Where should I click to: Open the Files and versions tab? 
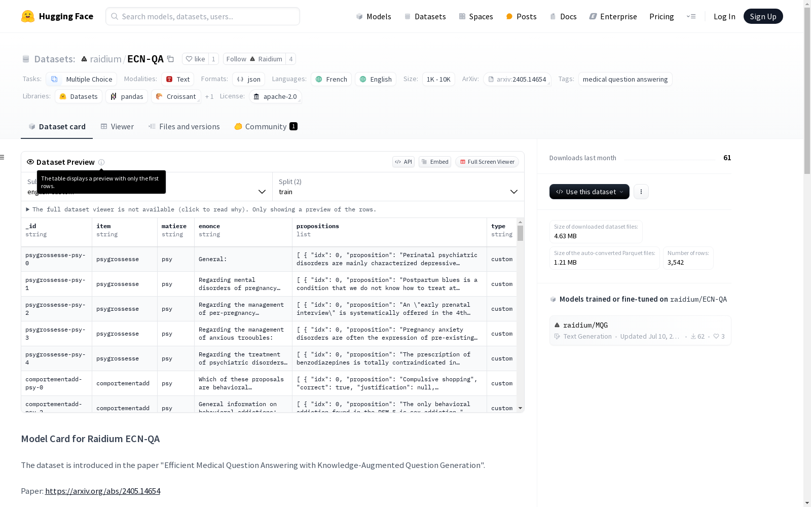tap(184, 127)
